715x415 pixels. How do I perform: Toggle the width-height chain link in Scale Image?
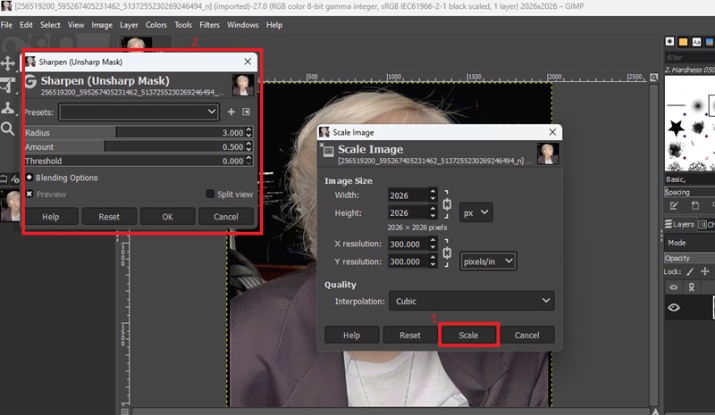coord(447,204)
